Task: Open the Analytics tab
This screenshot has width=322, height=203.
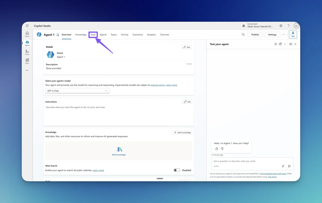Action: (x=151, y=35)
